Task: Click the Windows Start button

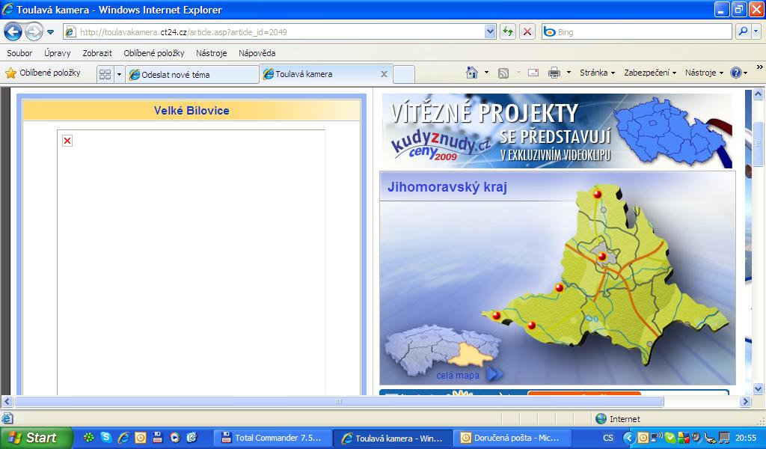Action: point(36,437)
